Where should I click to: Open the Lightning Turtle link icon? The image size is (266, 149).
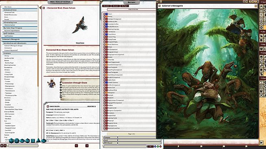pyautogui.click(x=105, y=118)
